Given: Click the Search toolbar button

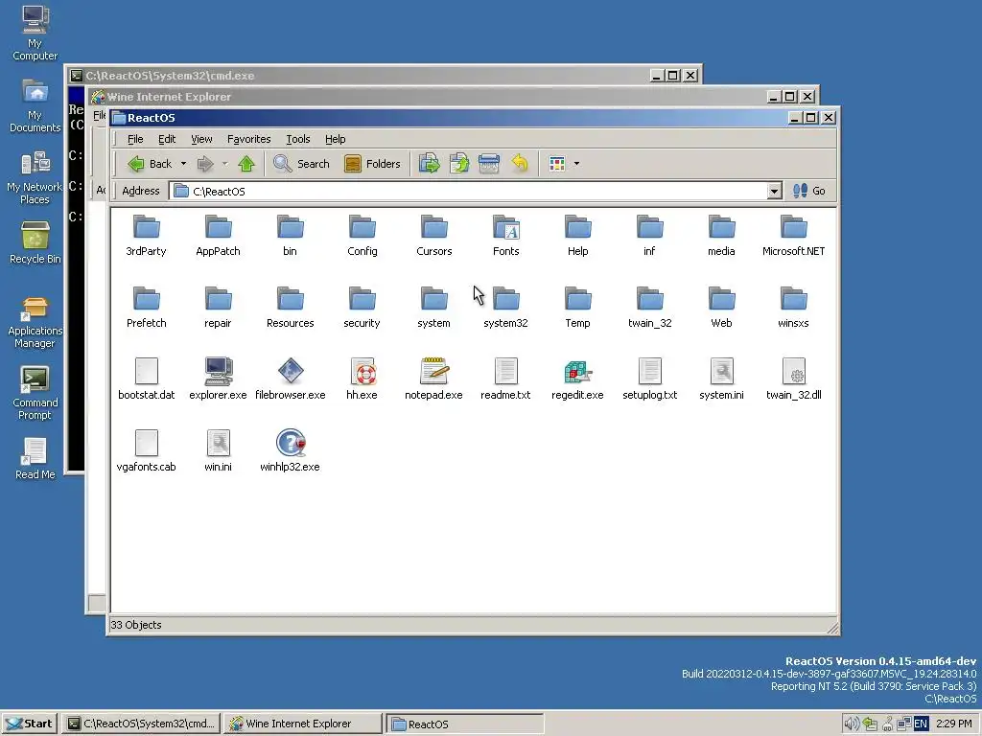Looking at the screenshot, I should [x=301, y=164].
